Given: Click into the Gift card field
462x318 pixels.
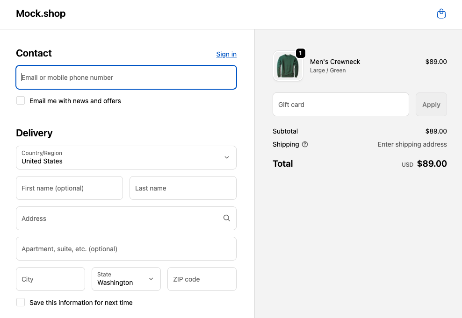Looking at the screenshot, I should [x=340, y=105].
